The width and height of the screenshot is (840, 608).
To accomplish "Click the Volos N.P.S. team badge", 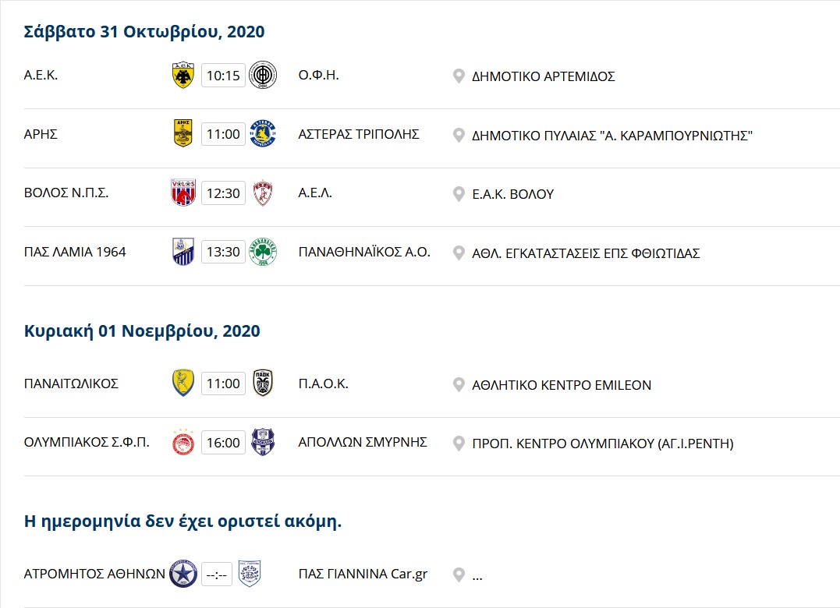I will pos(183,192).
